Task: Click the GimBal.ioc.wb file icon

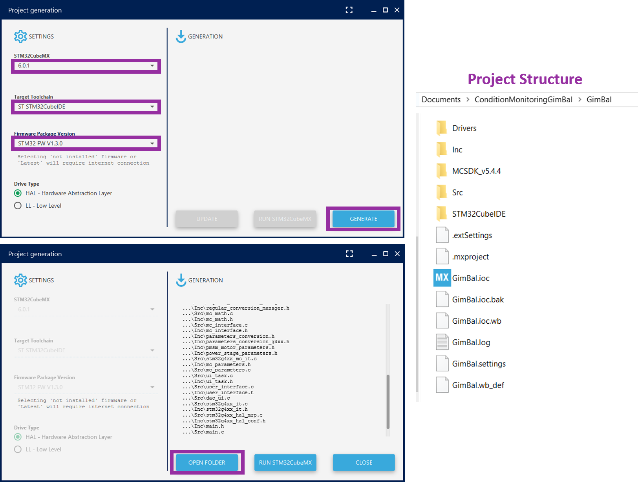Action: pos(442,321)
